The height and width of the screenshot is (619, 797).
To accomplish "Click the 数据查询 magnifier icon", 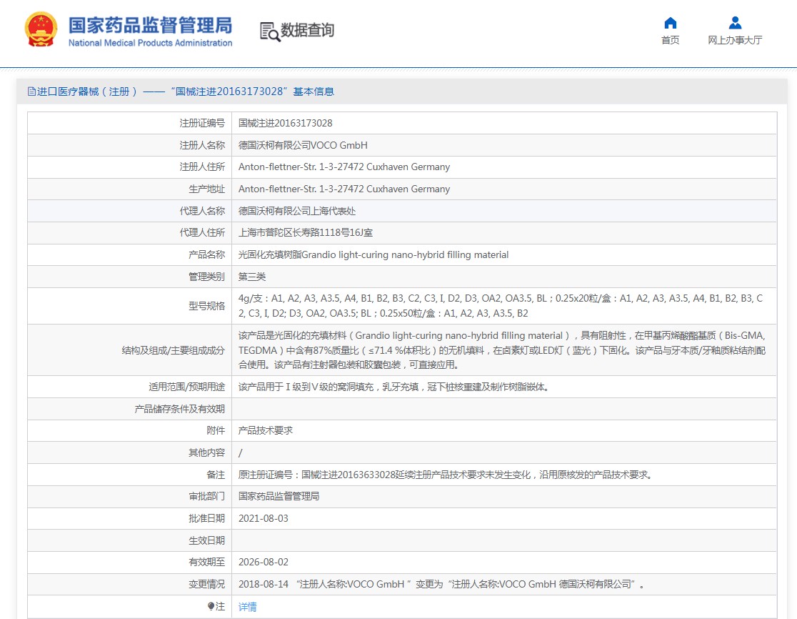I will pyautogui.click(x=269, y=31).
